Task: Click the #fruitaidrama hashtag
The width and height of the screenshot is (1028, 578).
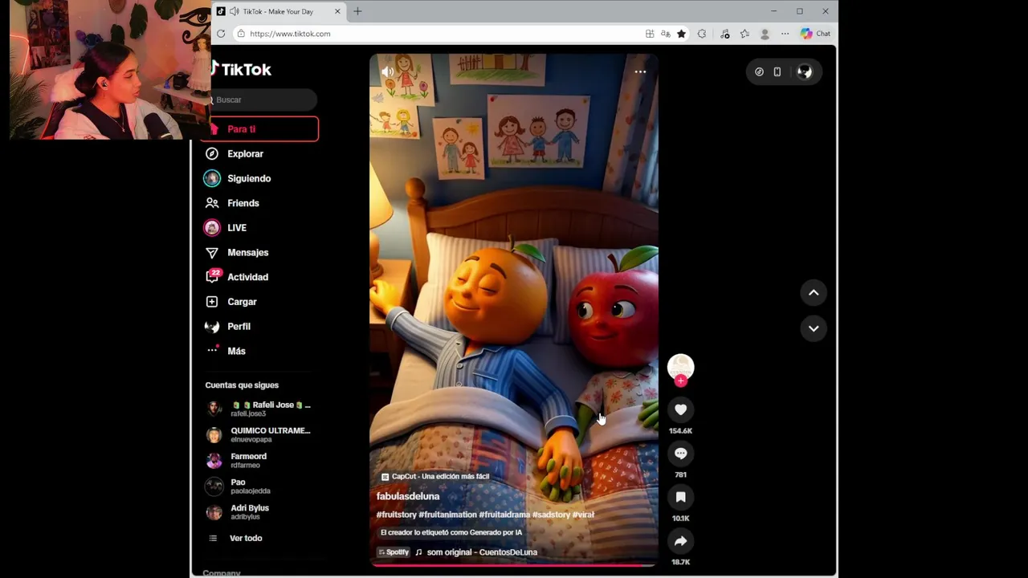Action: pyautogui.click(x=504, y=515)
